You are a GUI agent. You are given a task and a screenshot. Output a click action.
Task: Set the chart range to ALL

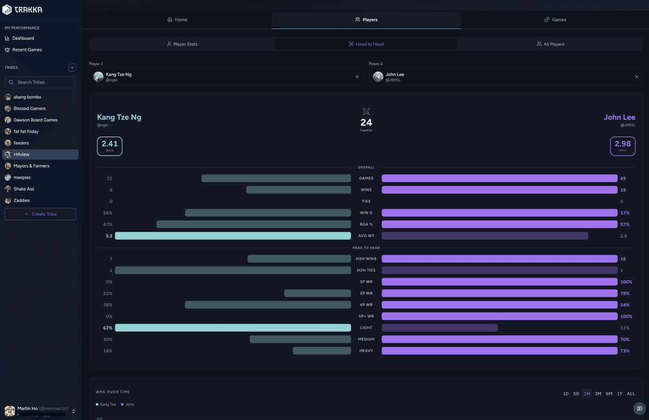point(631,394)
